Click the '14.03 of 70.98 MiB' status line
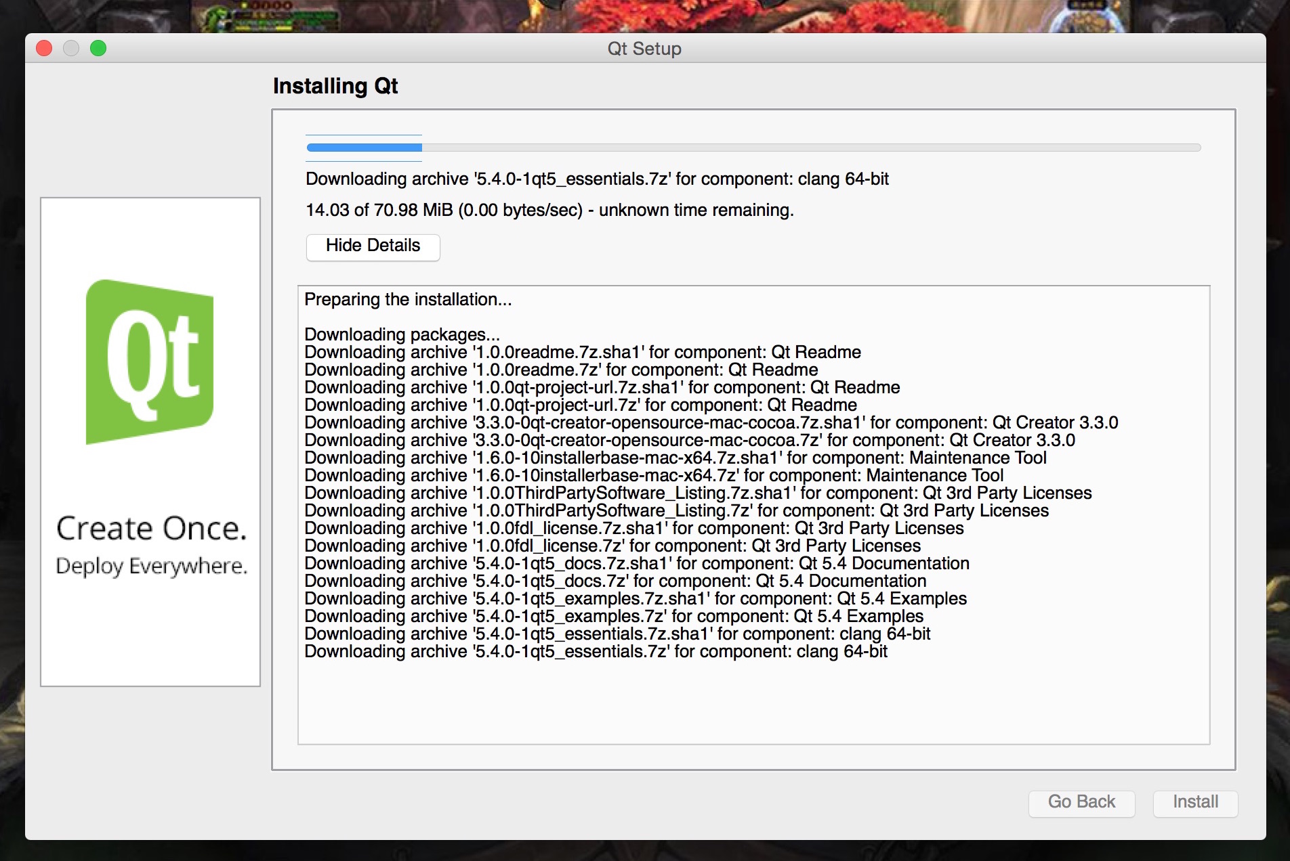The image size is (1290, 861). [x=549, y=211]
